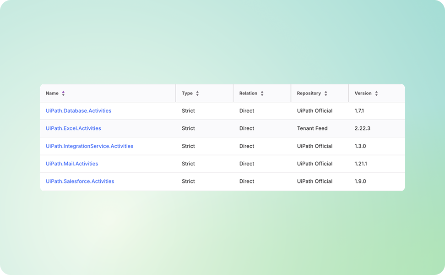Click the Direct relation cell for Salesforce.Activities

[247, 181]
